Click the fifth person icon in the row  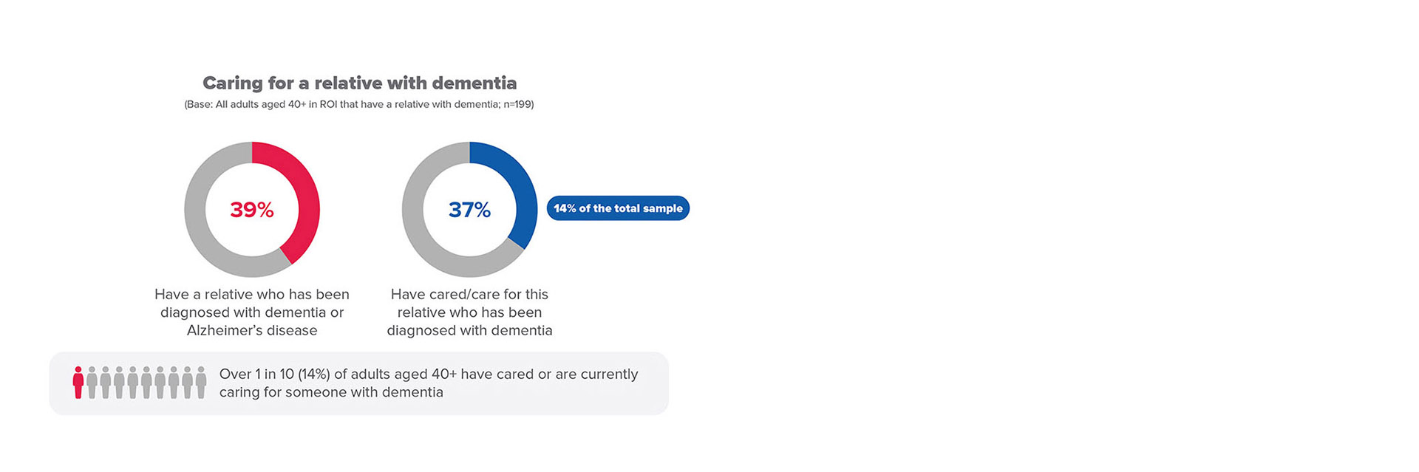coord(133,383)
